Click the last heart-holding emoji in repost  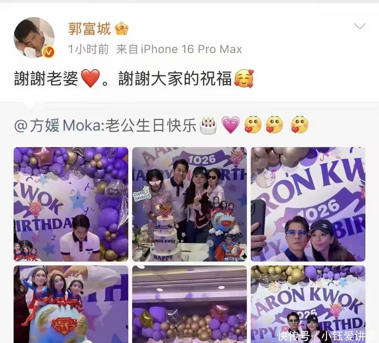coord(299,125)
